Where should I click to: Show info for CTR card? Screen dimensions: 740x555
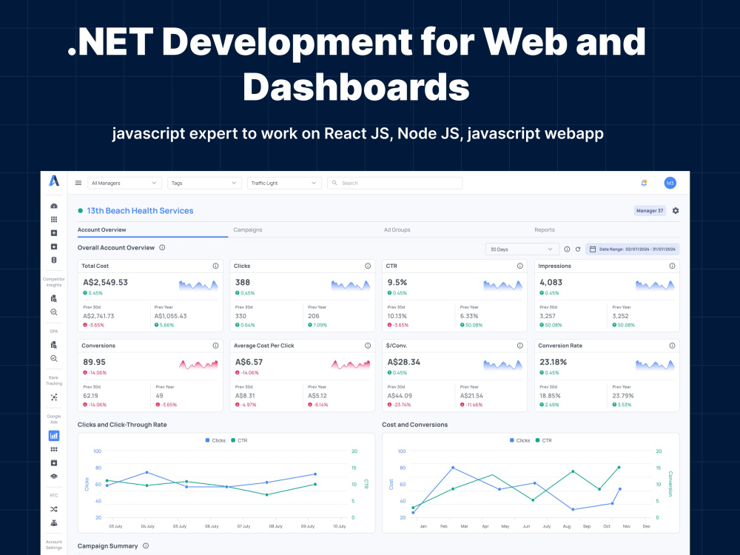[520, 266]
